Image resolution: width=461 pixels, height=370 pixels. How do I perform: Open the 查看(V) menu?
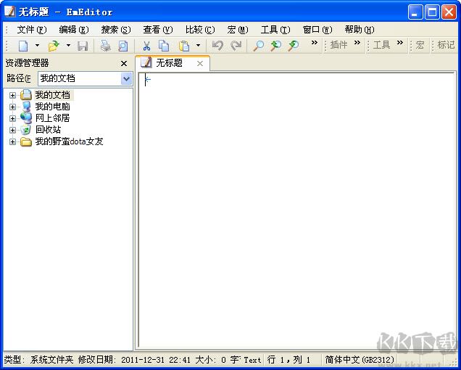pos(158,30)
